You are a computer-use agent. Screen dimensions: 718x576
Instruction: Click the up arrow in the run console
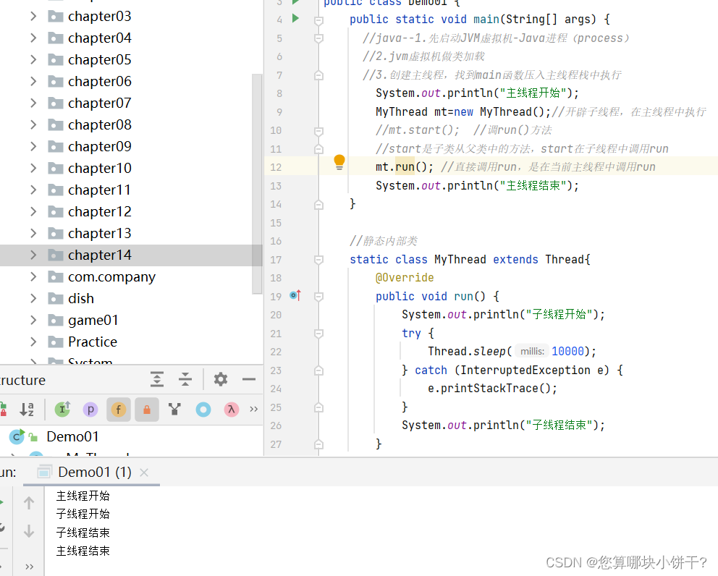[x=29, y=501]
